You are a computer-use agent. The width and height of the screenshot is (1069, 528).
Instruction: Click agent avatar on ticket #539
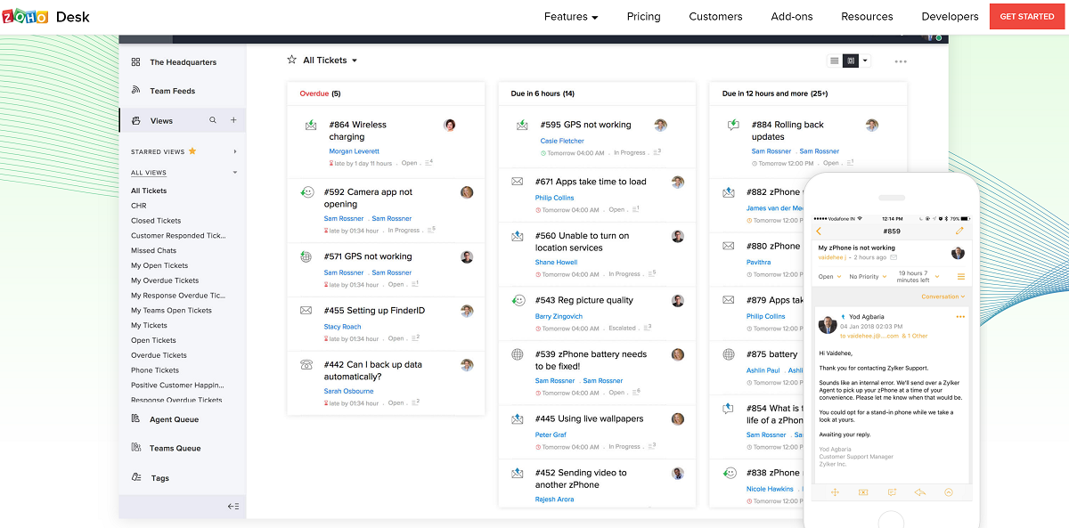[678, 354]
